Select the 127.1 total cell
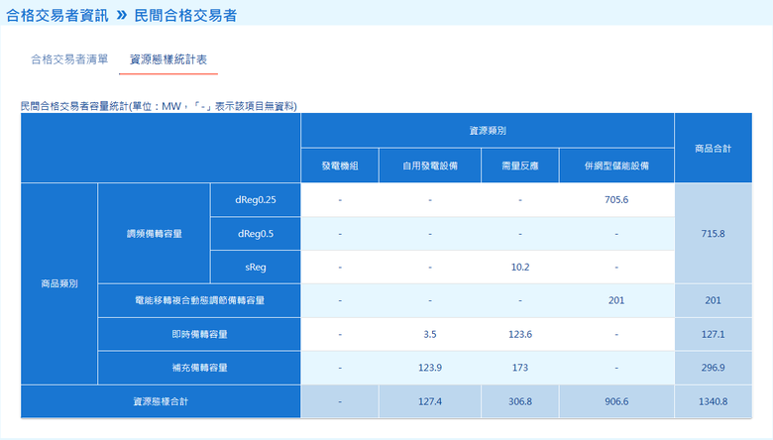 pyautogui.click(x=713, y=334)
